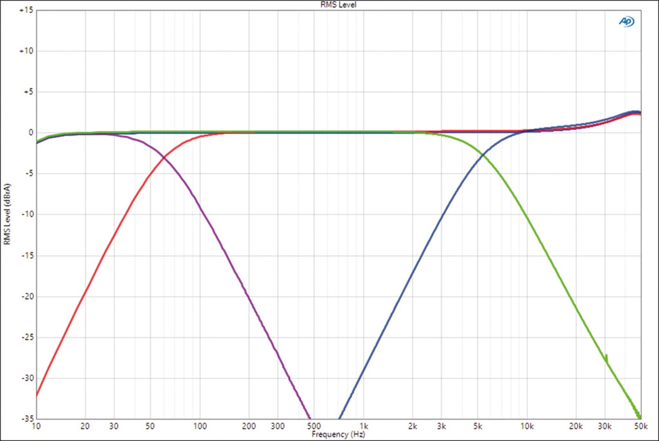Click the RMS Level graph title
Screen dimensions: 659x441
(x=338, y=4)
